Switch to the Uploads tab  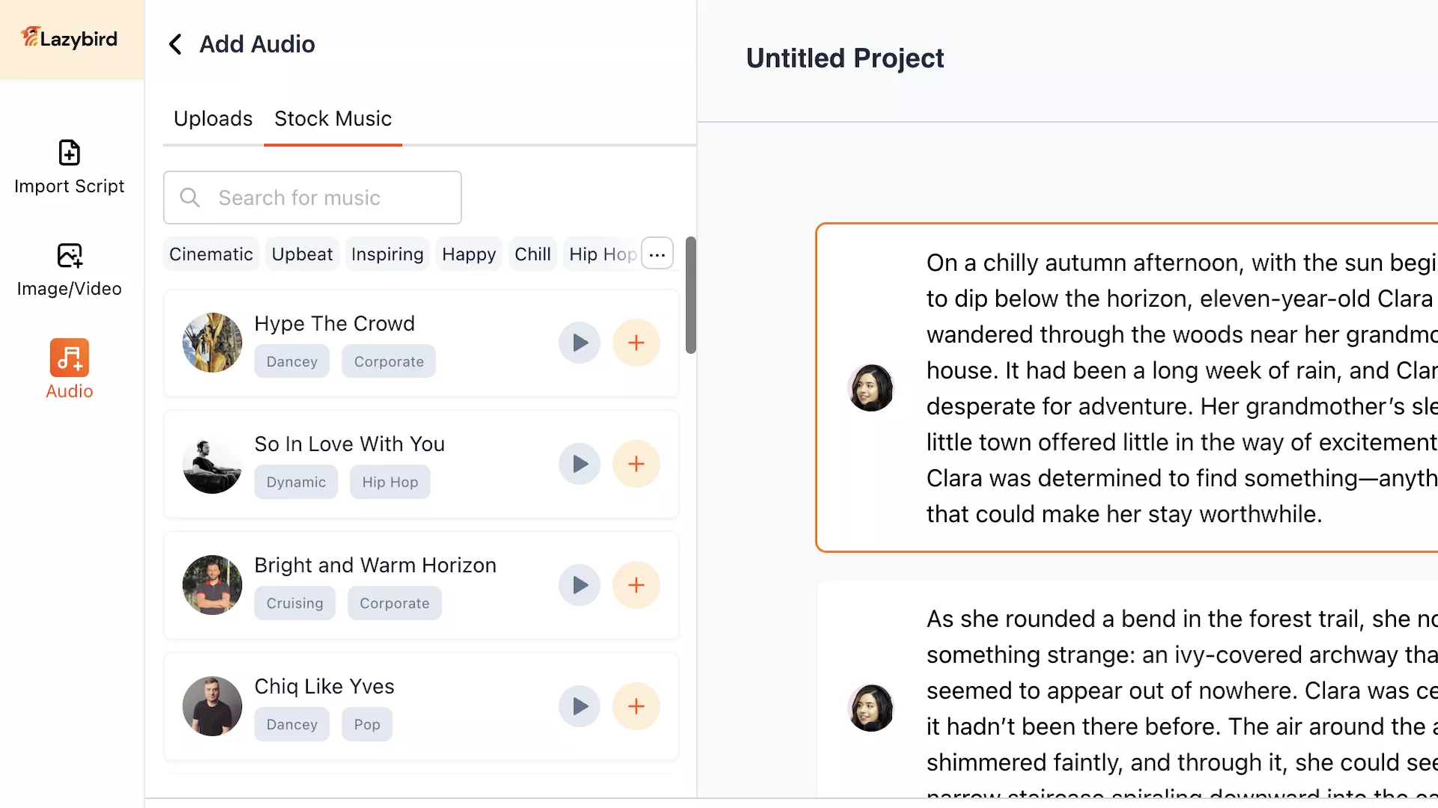pos(213,119)
